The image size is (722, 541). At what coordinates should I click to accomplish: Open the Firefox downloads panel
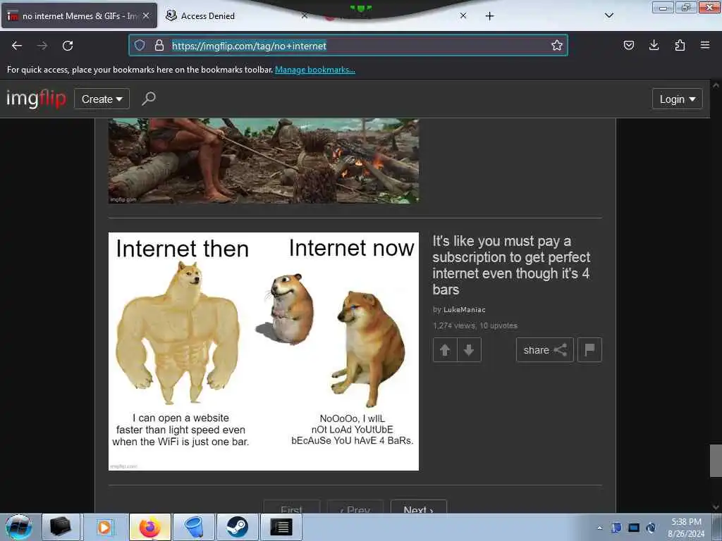click(654, 45)
